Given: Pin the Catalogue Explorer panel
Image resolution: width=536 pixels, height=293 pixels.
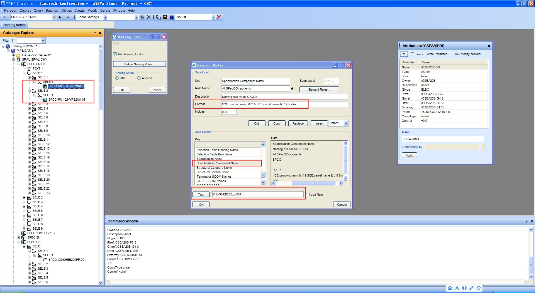Looking at the screenshot, I should [95, 33].
